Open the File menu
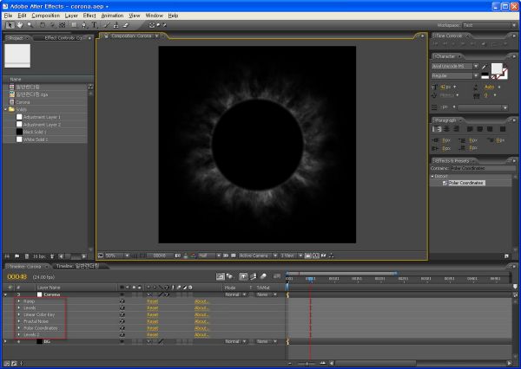 pyautogui.click(x=8, y=16)
